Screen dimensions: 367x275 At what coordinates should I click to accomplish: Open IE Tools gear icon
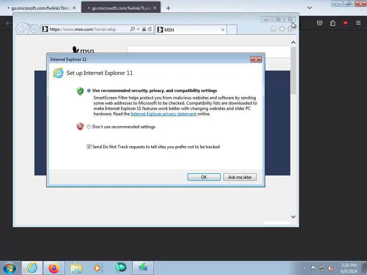tap(290, 29)
